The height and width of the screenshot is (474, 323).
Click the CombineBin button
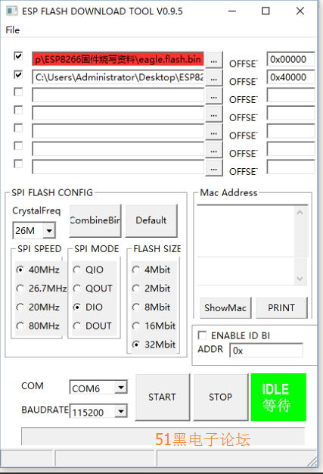pyautogui.click(x=95, y=220)
